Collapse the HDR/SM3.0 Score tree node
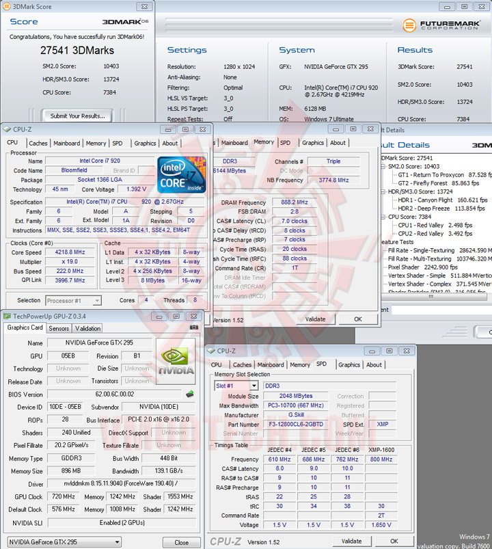Image resolution: width=492 pixels, height=549 pixels. (x=383, y=191)
